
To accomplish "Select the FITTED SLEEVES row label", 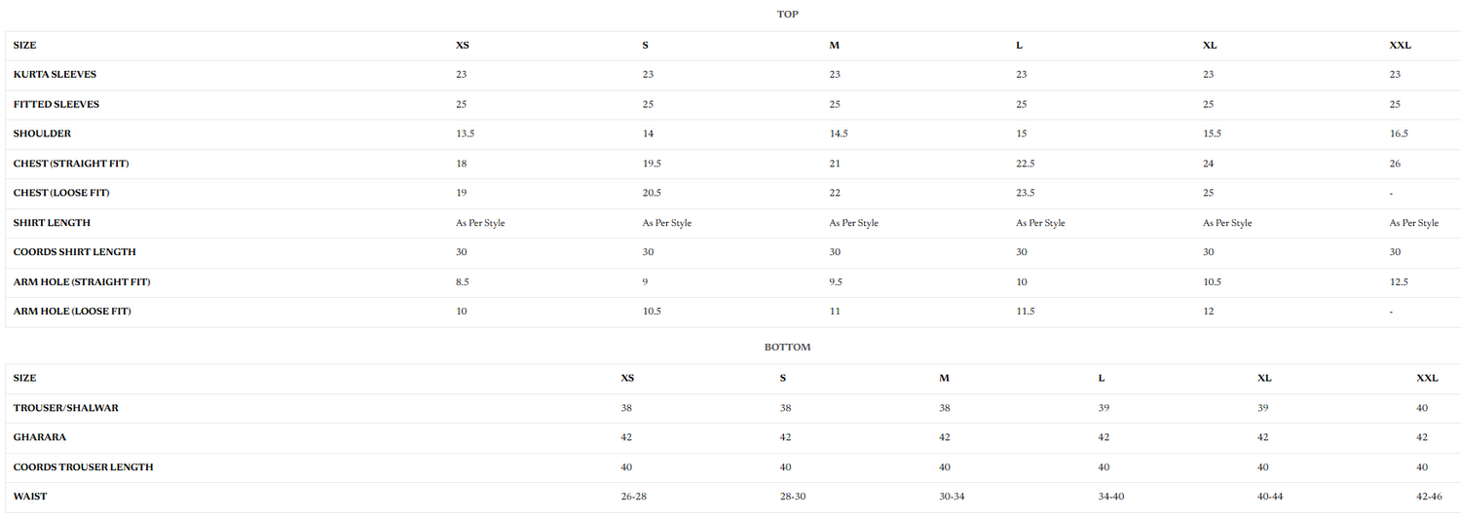I will (56, 104).
